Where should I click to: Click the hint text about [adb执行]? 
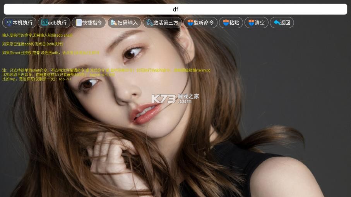(33, 44)
